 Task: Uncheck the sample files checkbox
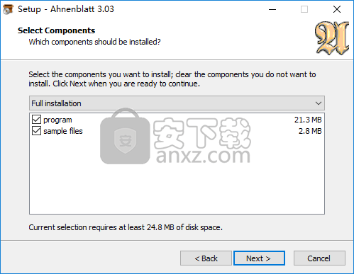coord(36,131)
